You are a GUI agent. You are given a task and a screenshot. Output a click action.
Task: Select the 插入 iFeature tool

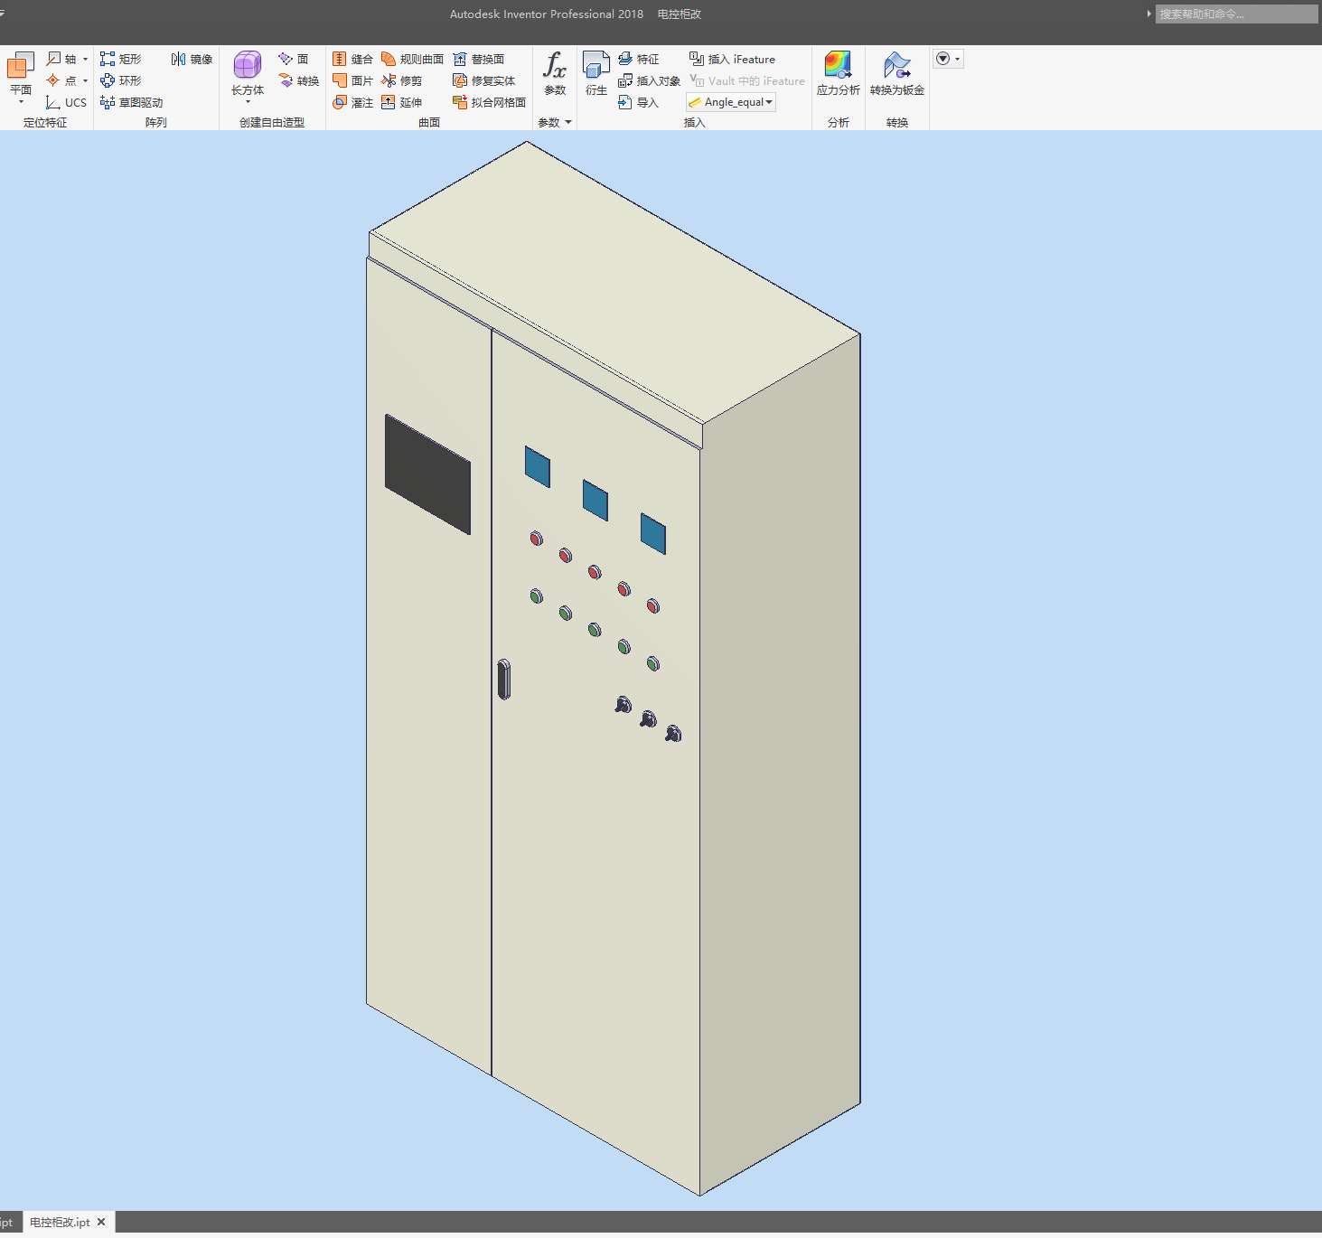(x=732, y=59)
